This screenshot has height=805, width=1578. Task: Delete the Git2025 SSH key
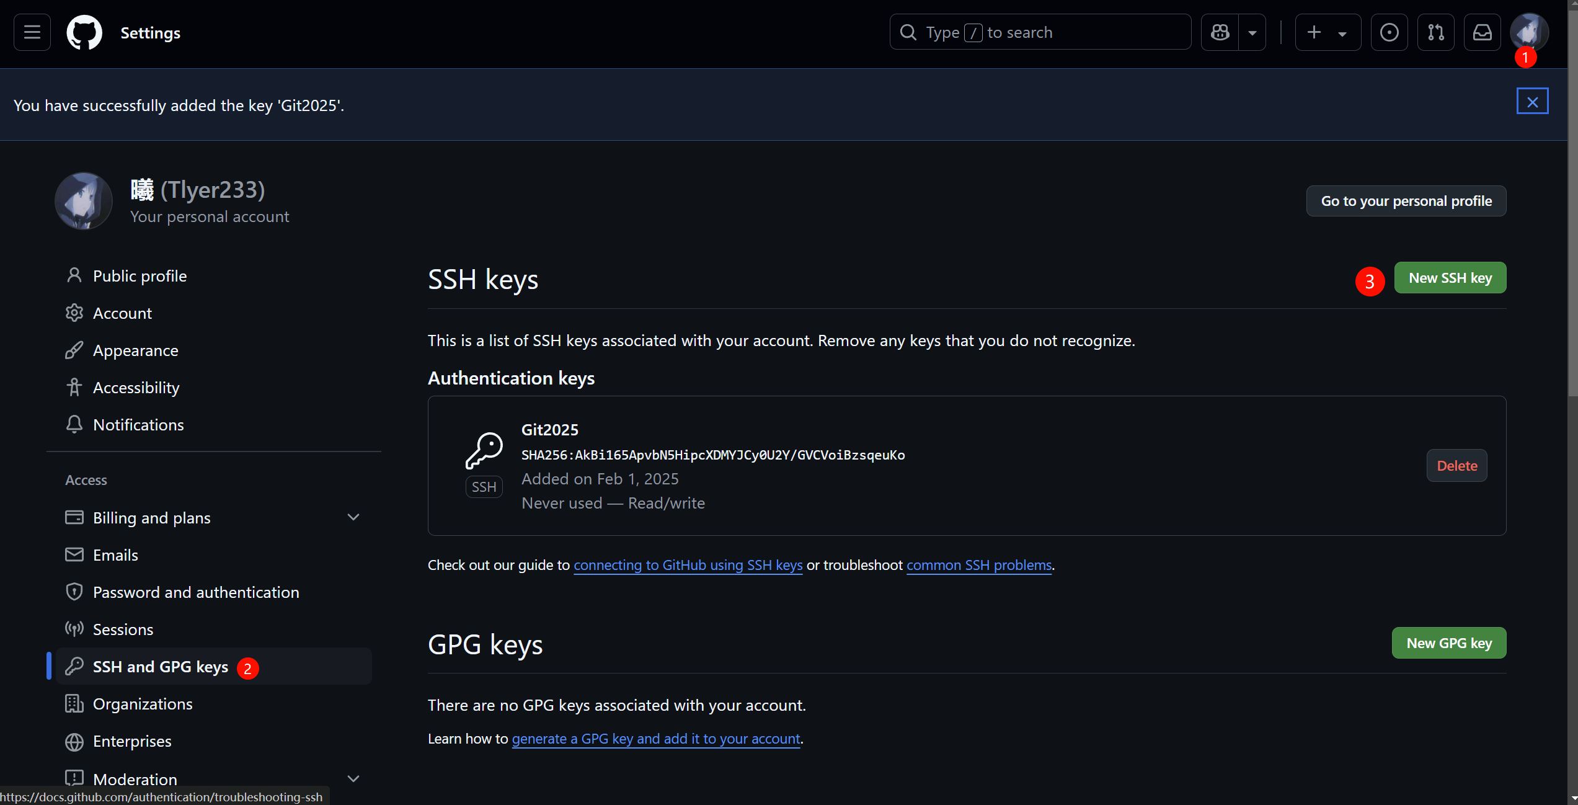point(1456,466)
